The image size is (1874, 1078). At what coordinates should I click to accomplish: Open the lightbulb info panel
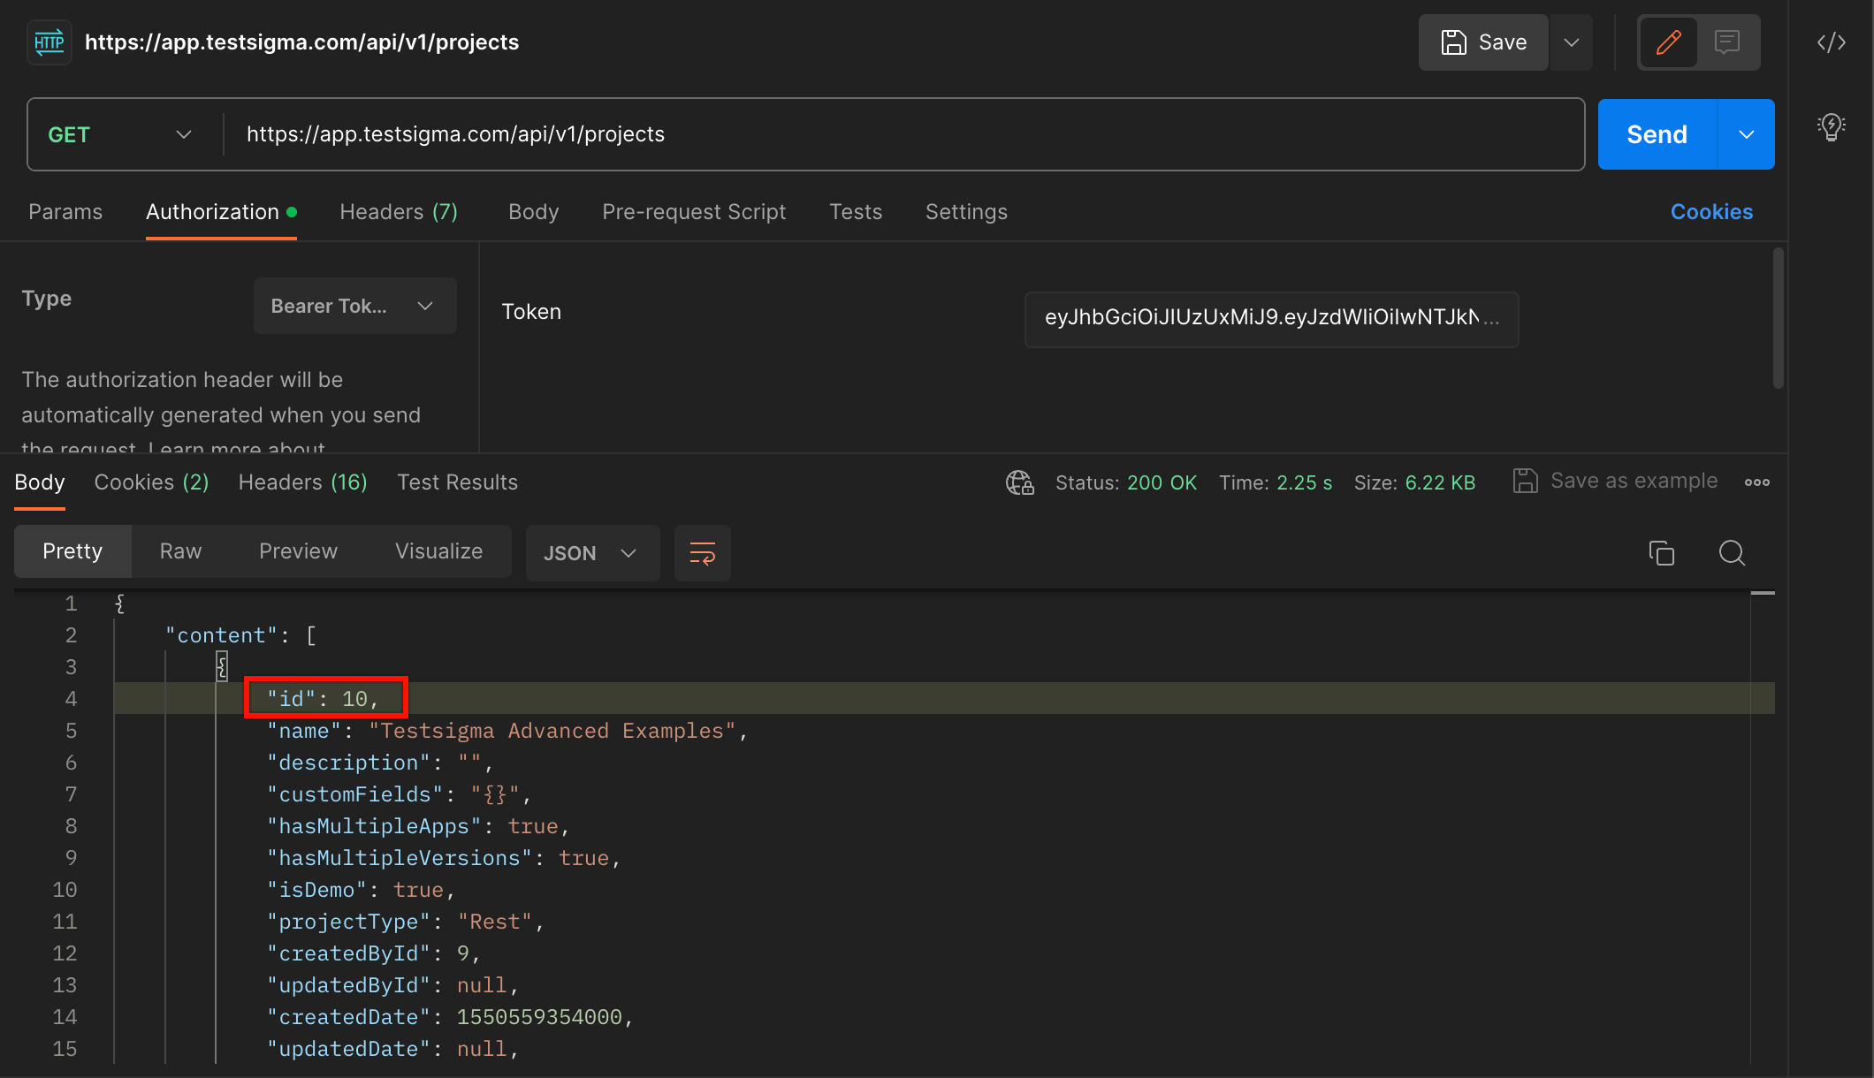(x=1831, y=127)
